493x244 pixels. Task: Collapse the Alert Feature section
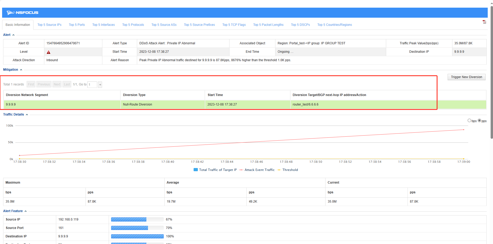coord(26,211)
